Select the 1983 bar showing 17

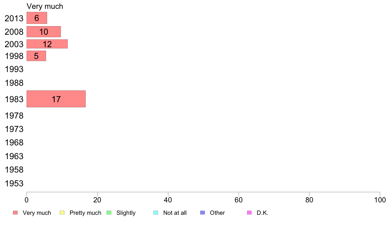[56, 99]
